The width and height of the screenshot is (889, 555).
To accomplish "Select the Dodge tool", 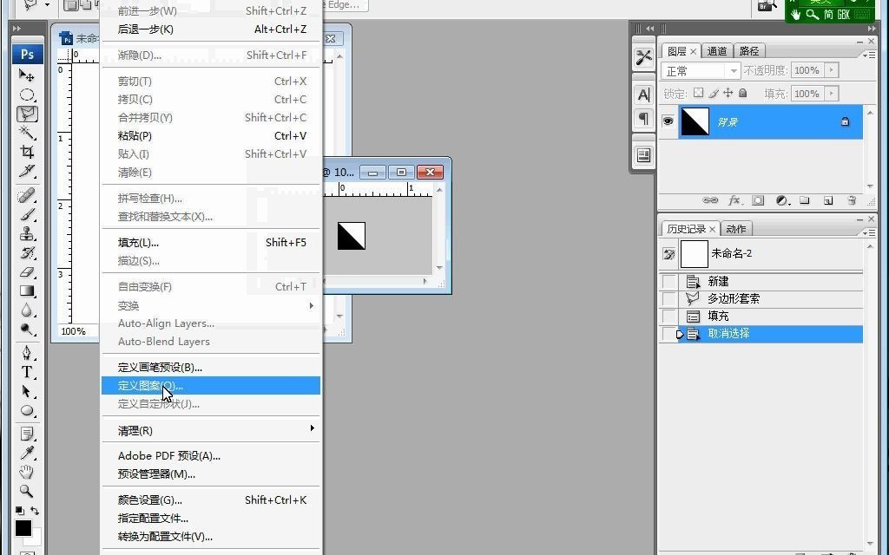I will tap(27, 330).
